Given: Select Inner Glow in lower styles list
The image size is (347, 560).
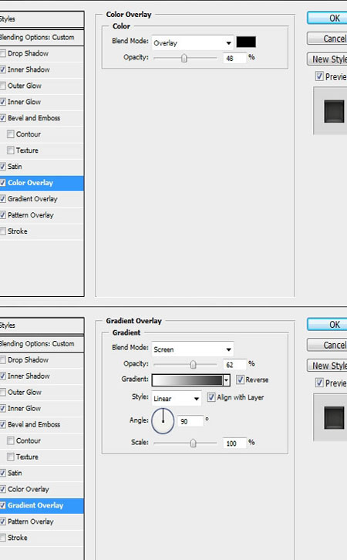Looking at the screenshot, I should [x=24, y=408].
